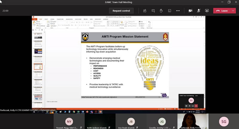Open Firefox from the shared taskbar
The height and width of the screenshot is (129, 239).
[87, 112]
